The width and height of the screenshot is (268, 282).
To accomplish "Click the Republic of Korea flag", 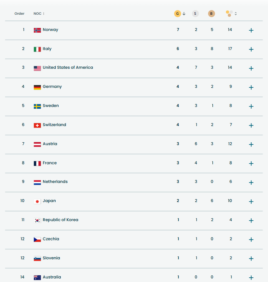I will [37, 220].
